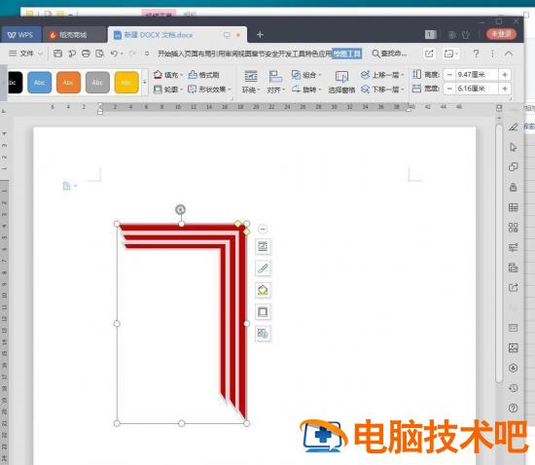Click the Print icon in quick access toolbar

coord(86,54)
